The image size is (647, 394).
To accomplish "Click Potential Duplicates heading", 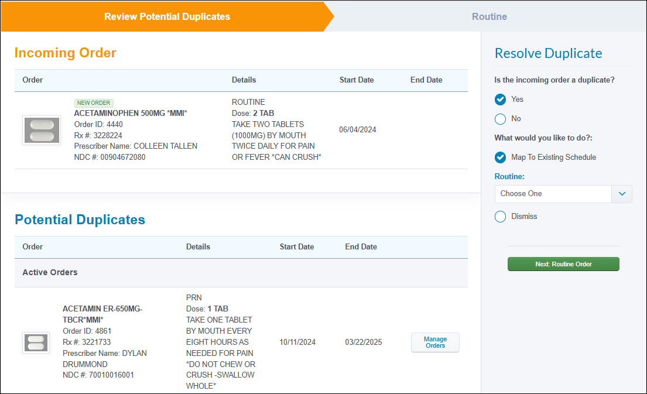I will [80, 220].
